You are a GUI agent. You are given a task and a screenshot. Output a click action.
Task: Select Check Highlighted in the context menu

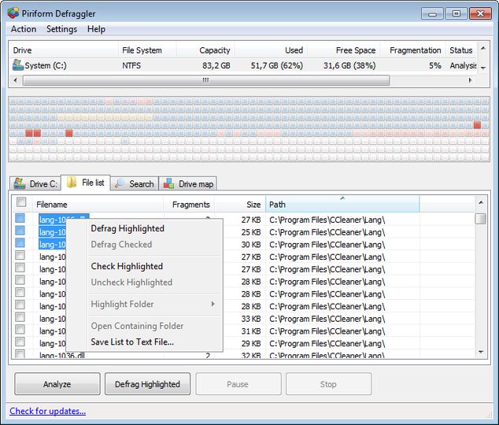(x=127, y=267)
